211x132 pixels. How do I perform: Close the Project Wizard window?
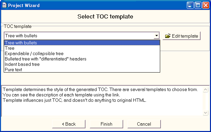pos(206,5)
